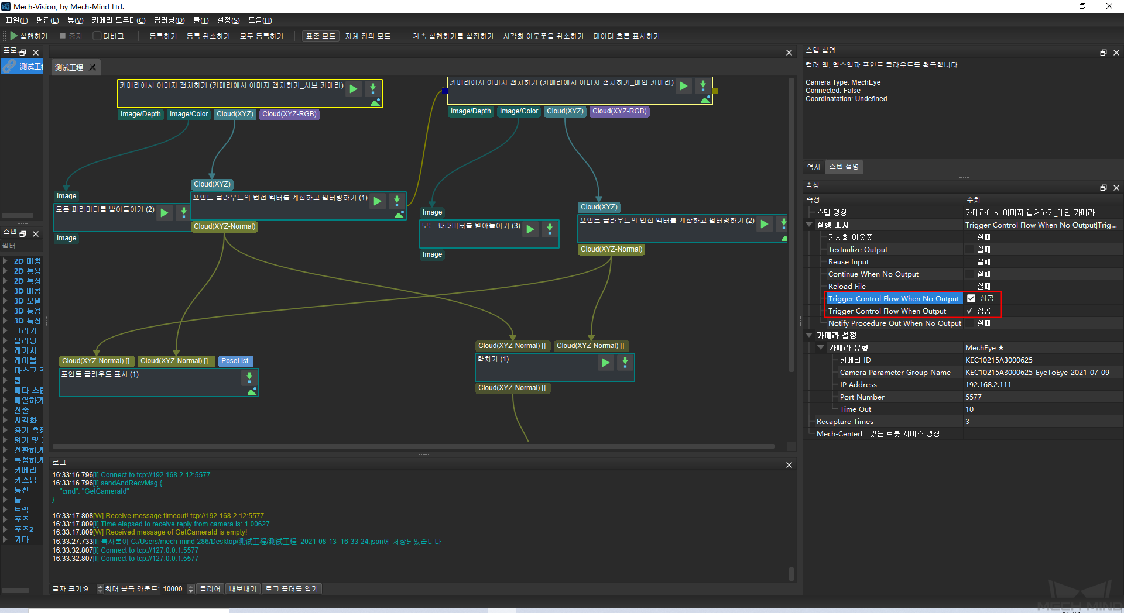1124x613 pixels.
Task: Expand the 2D 매칭 step category
Action: pyautogui.click(x=5, y=261)
